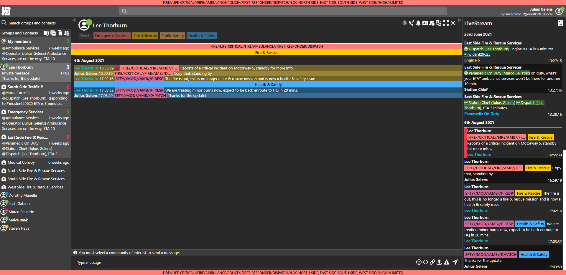Open Medical Convoy group

coord(35,162)
